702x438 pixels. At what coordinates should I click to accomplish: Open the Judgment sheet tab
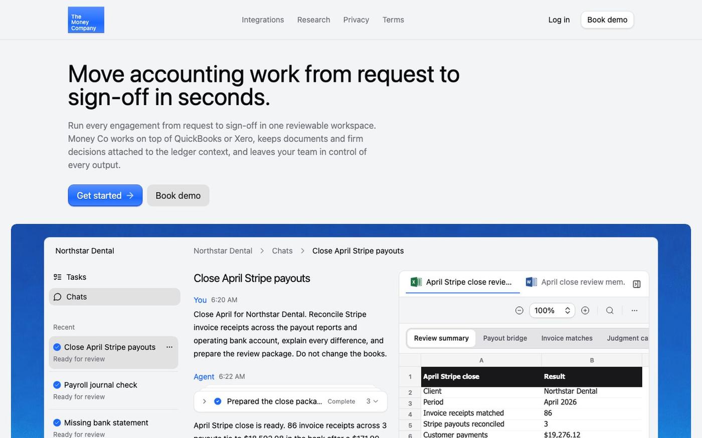tap(627, 338)
